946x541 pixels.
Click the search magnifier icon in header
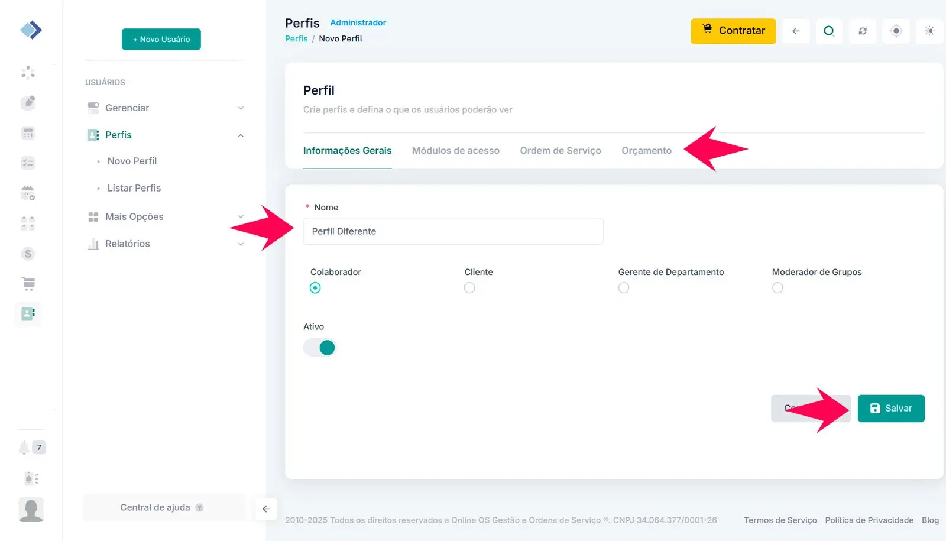pyautogui.click(x=829, y=31)
